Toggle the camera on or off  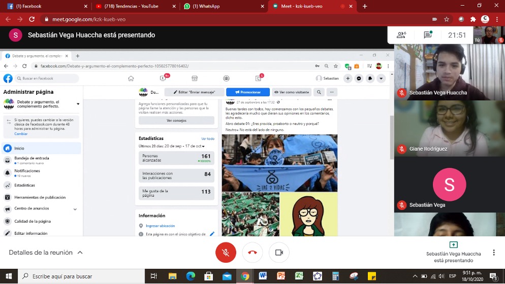click(279, 253)
